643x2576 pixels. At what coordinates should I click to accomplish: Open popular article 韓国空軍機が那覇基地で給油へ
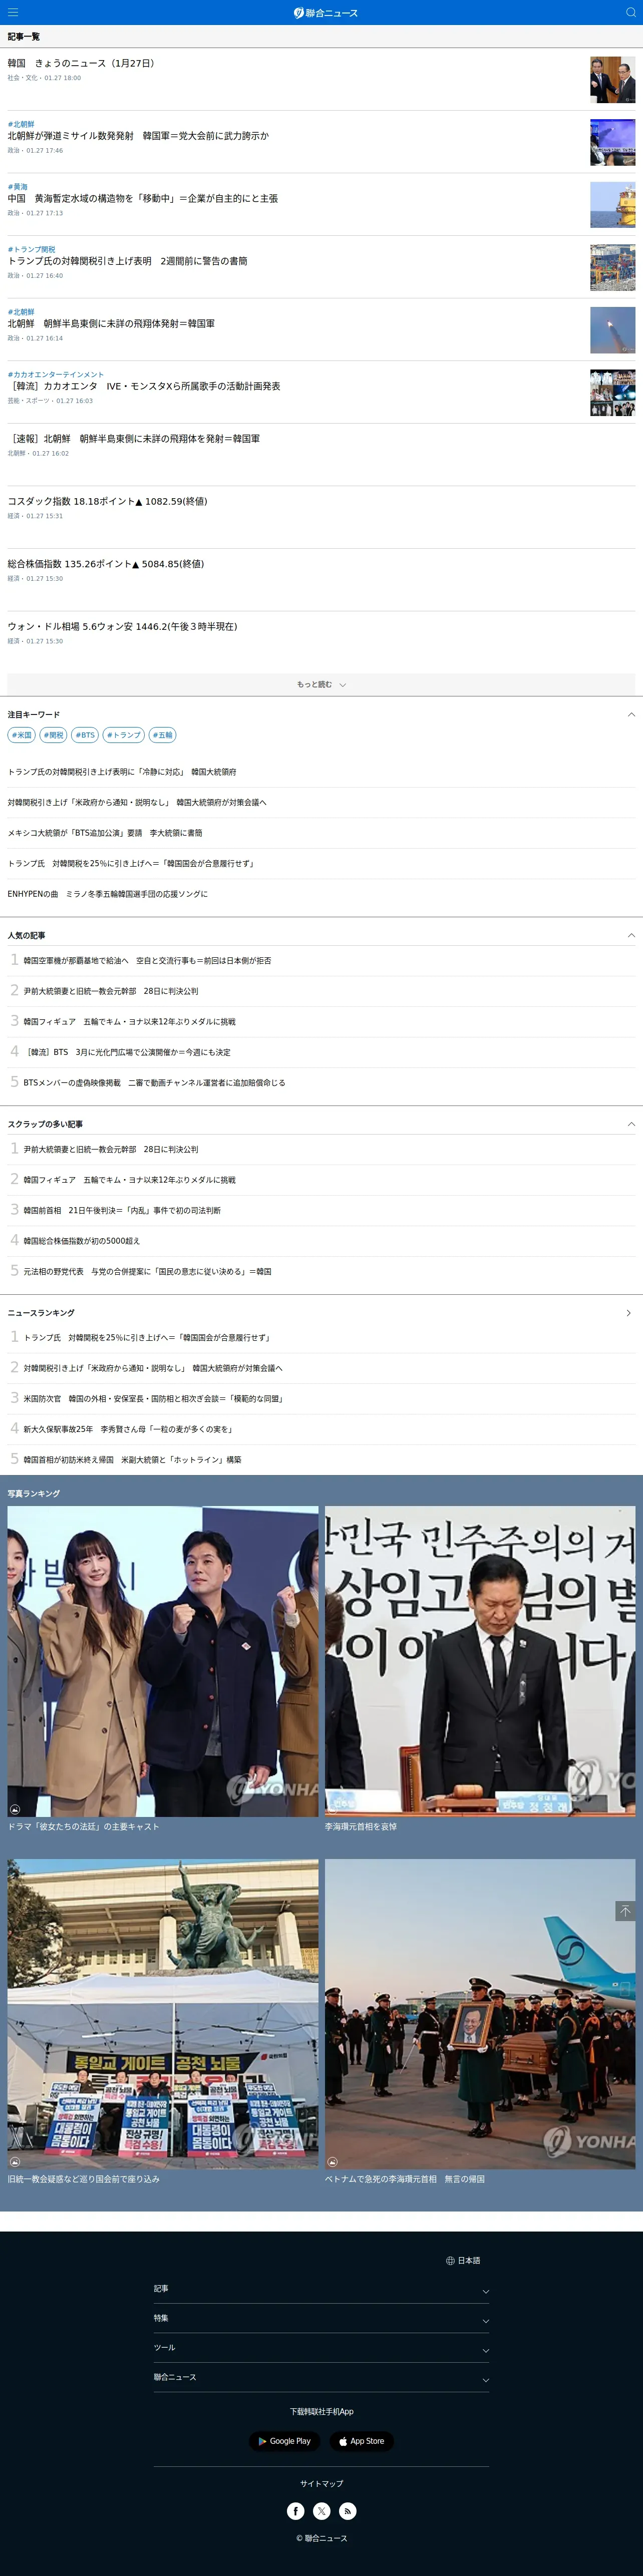tap(147, 960)
